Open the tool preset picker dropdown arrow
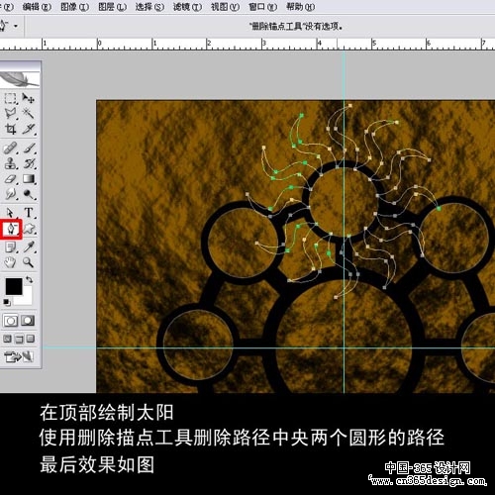 click(x=16, y=26)
